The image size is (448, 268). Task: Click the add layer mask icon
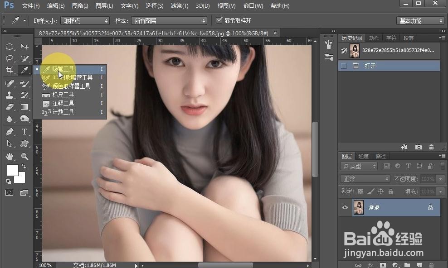(383, 265)
